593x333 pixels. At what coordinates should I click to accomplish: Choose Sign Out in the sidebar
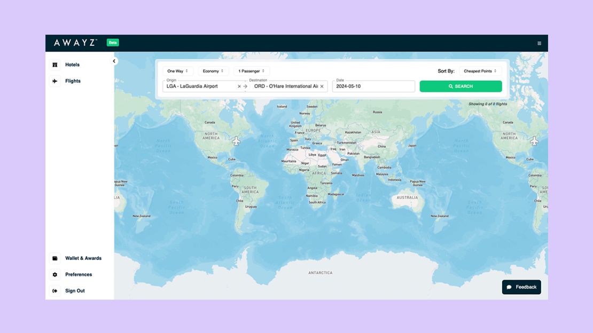pos(75,291)
